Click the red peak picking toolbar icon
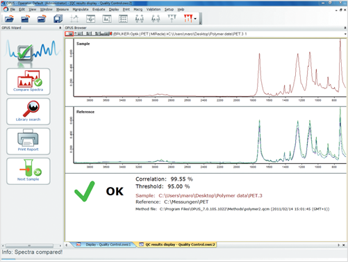 point(188,19)
